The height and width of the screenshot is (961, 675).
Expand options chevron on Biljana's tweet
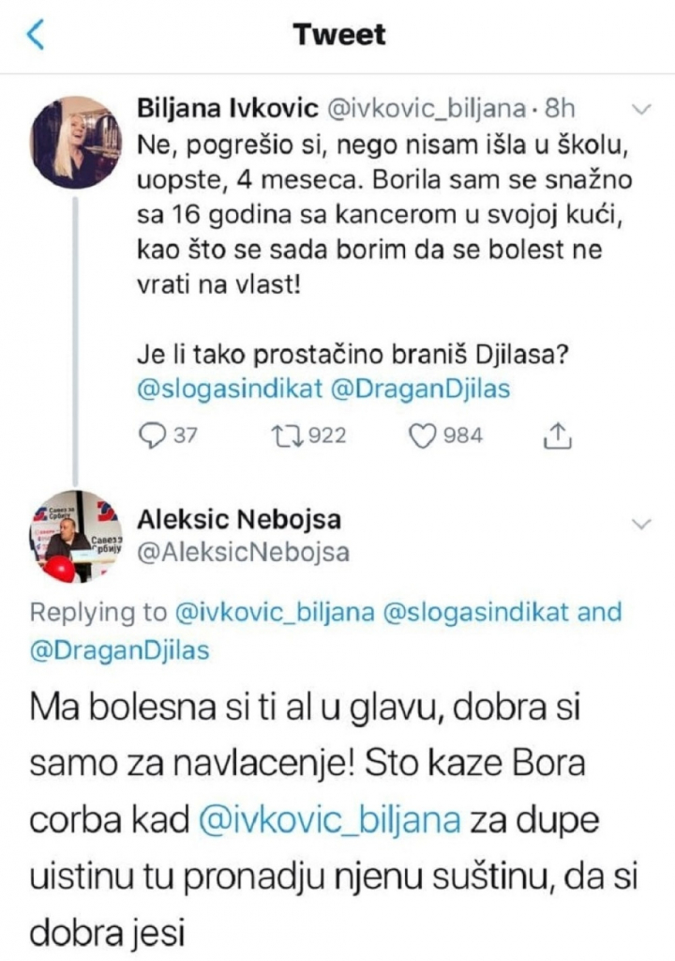642,111
